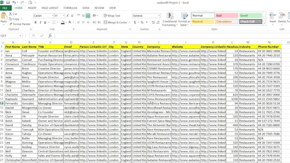Toggle Underline formatting

tap(45, 22)
